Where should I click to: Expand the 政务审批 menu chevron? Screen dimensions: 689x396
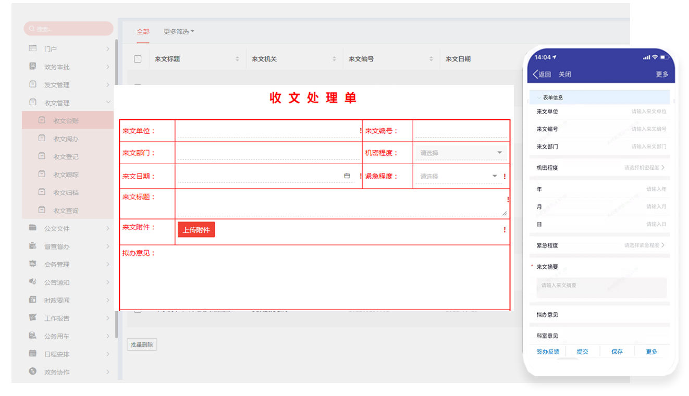[x=108, y=67]
